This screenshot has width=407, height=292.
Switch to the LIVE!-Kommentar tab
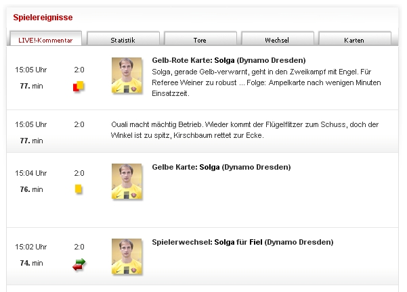(46, 40)
